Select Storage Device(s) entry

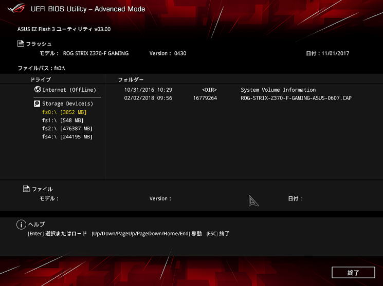tap(64, 104)
